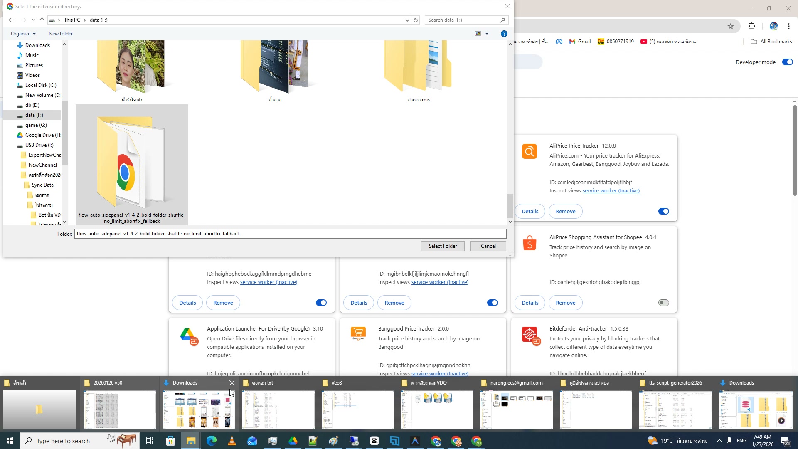The width and height of the screenshot is (798, 449).
Task: Open the dialog Help question-mark icon
Action: point(504,34)
